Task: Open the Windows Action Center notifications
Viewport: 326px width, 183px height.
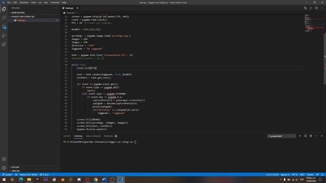Action: tap(321, 179)
